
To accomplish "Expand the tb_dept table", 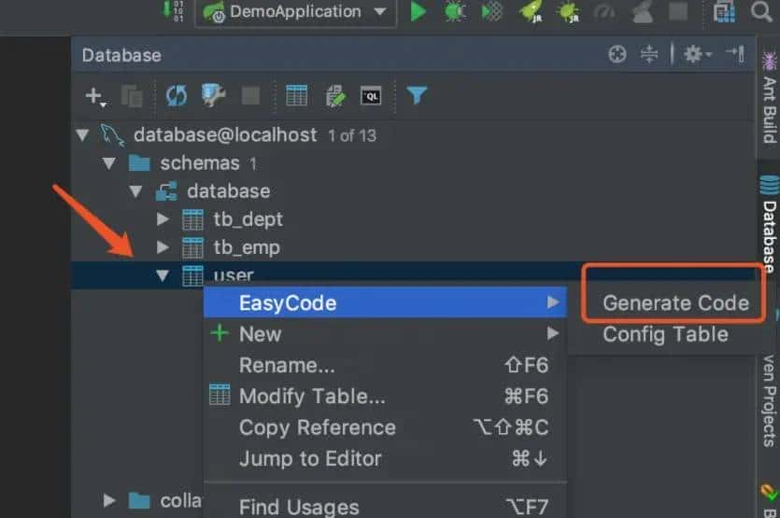I will point(163,219).
